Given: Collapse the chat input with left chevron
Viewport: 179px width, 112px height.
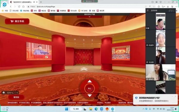Looking at the screenshot, I should click(x=17, y=93).
